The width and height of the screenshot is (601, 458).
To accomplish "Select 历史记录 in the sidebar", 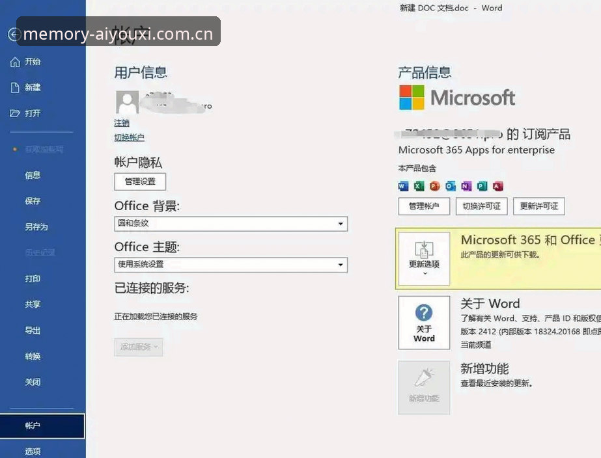I will [40, 252].
